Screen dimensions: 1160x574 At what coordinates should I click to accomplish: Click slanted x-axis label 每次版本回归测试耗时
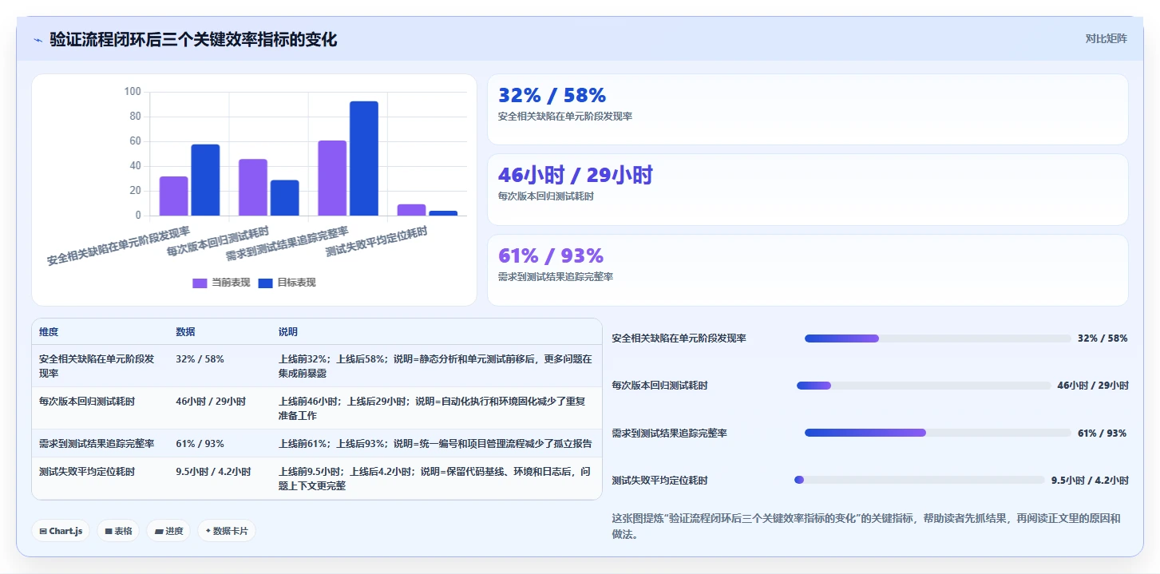[218, 242]
